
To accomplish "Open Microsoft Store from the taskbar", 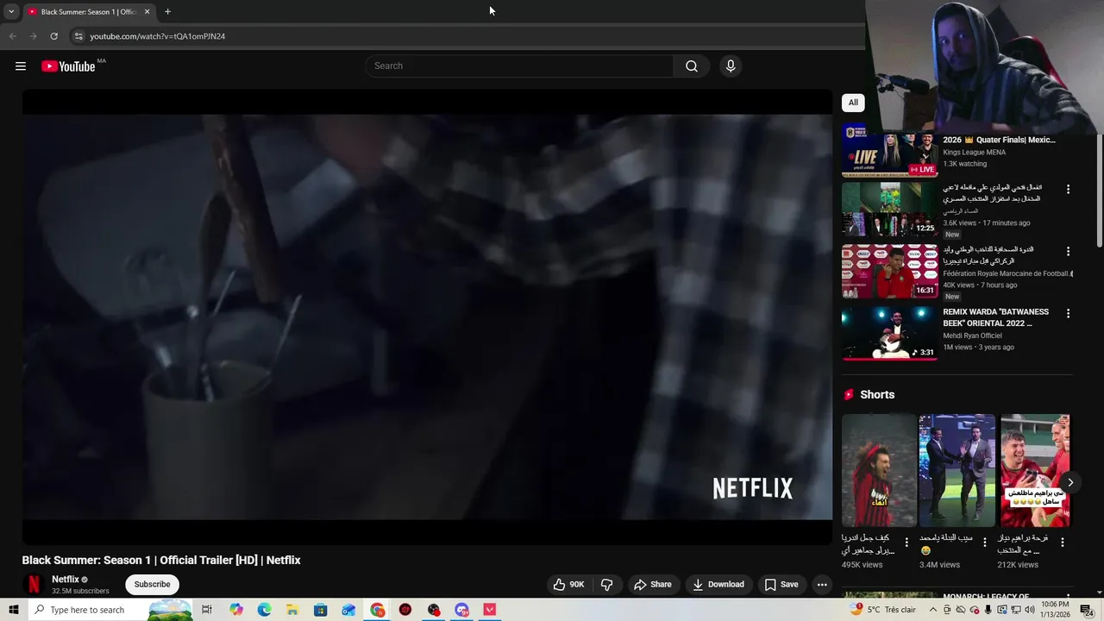I will [321, 610].
